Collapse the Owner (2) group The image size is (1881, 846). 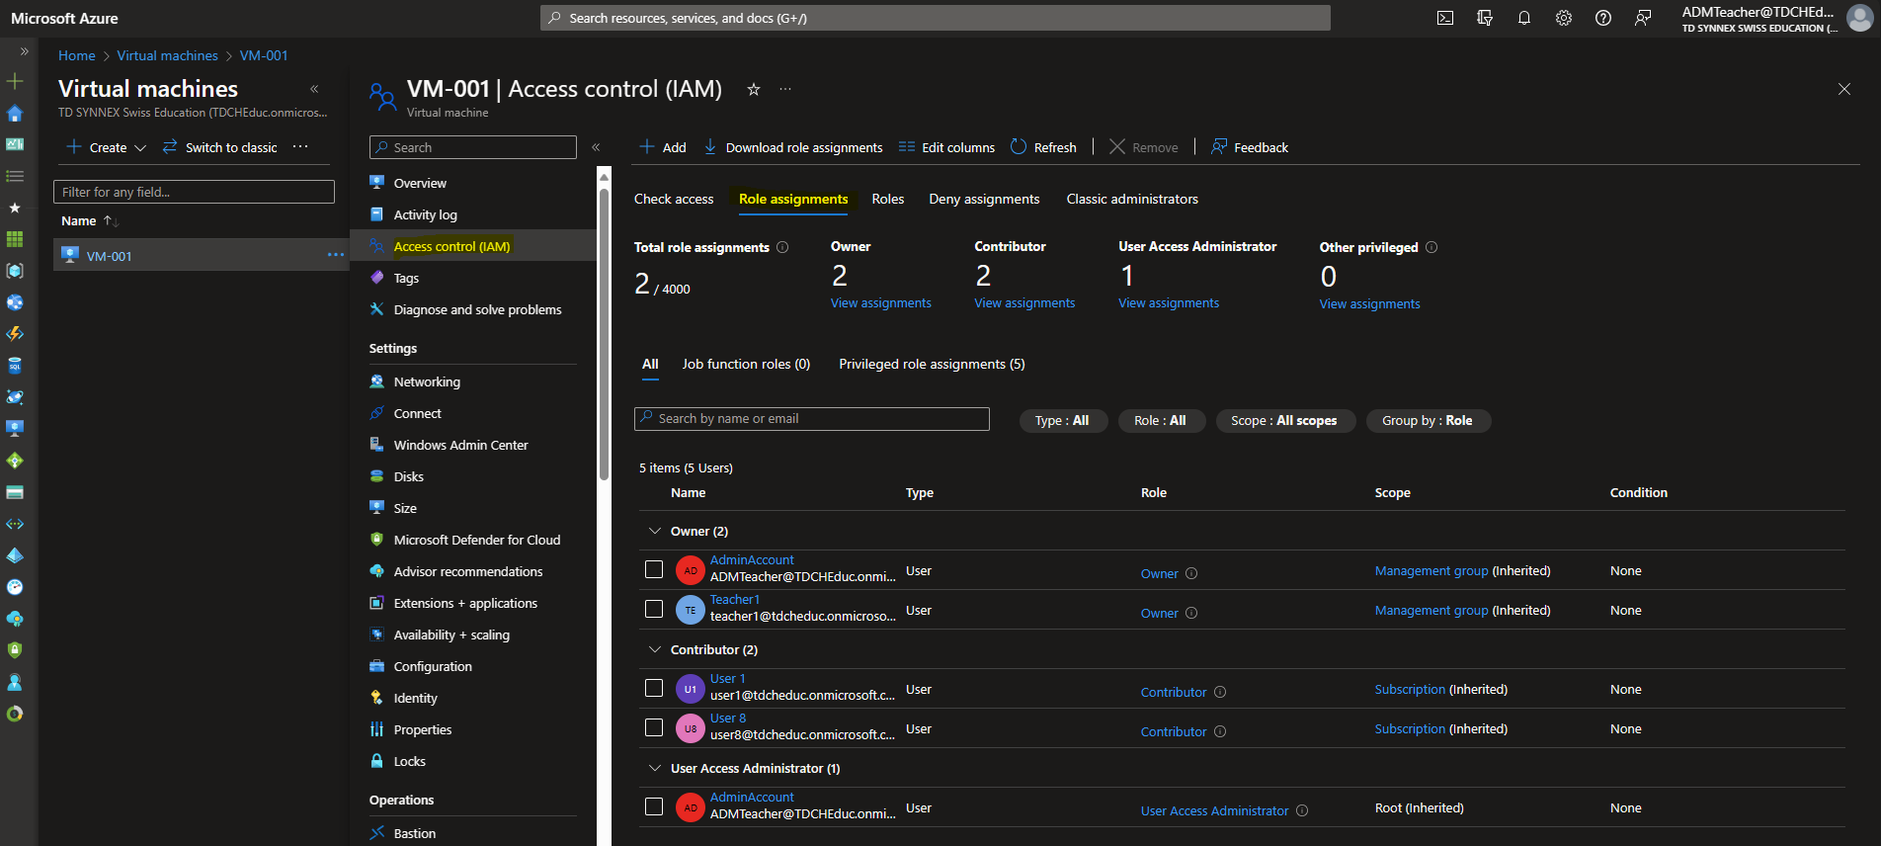pyautogui.click(x=654, y=531)
